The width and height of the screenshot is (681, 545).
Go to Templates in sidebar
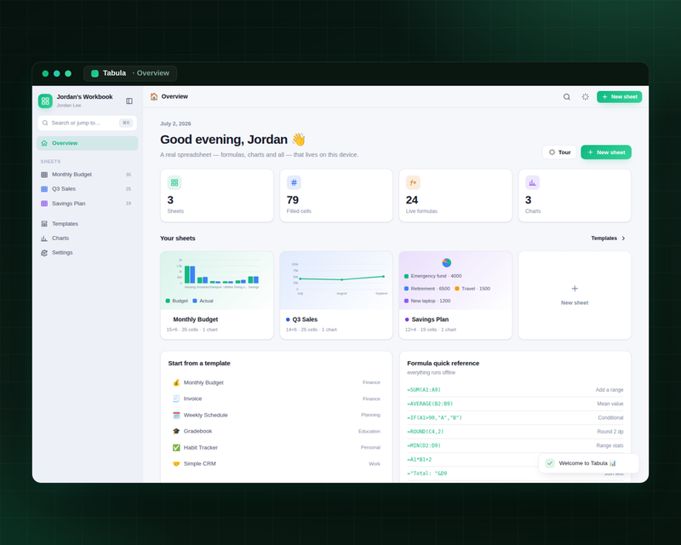tap(88, 224)
